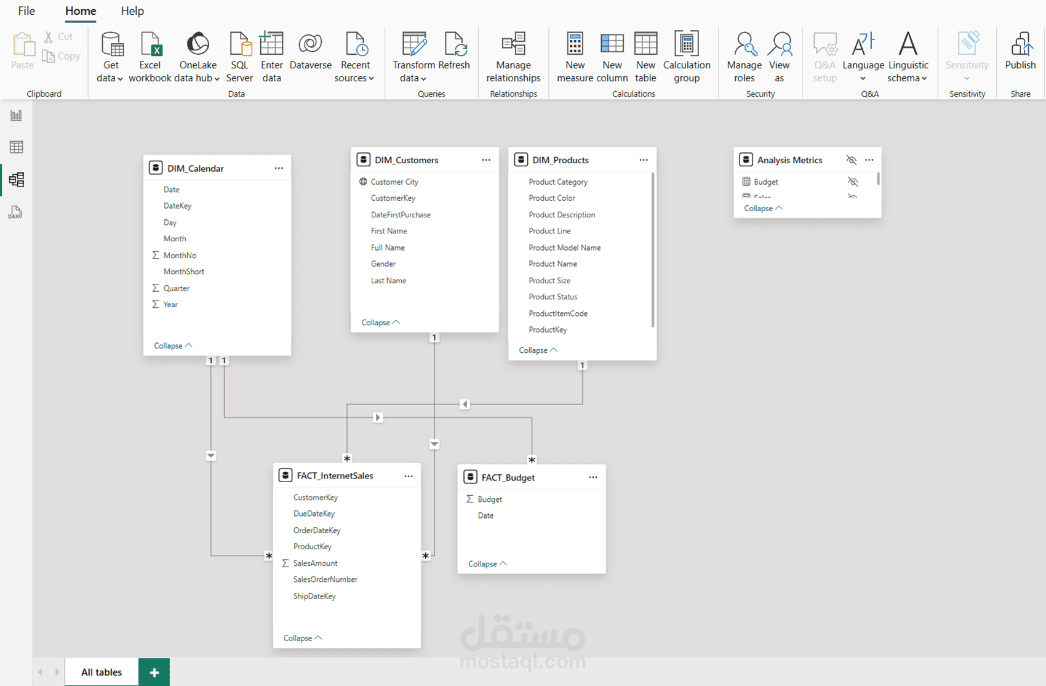1046x686 pixels.
Task: Open Dataverse connector
Action: coord(310,52)
